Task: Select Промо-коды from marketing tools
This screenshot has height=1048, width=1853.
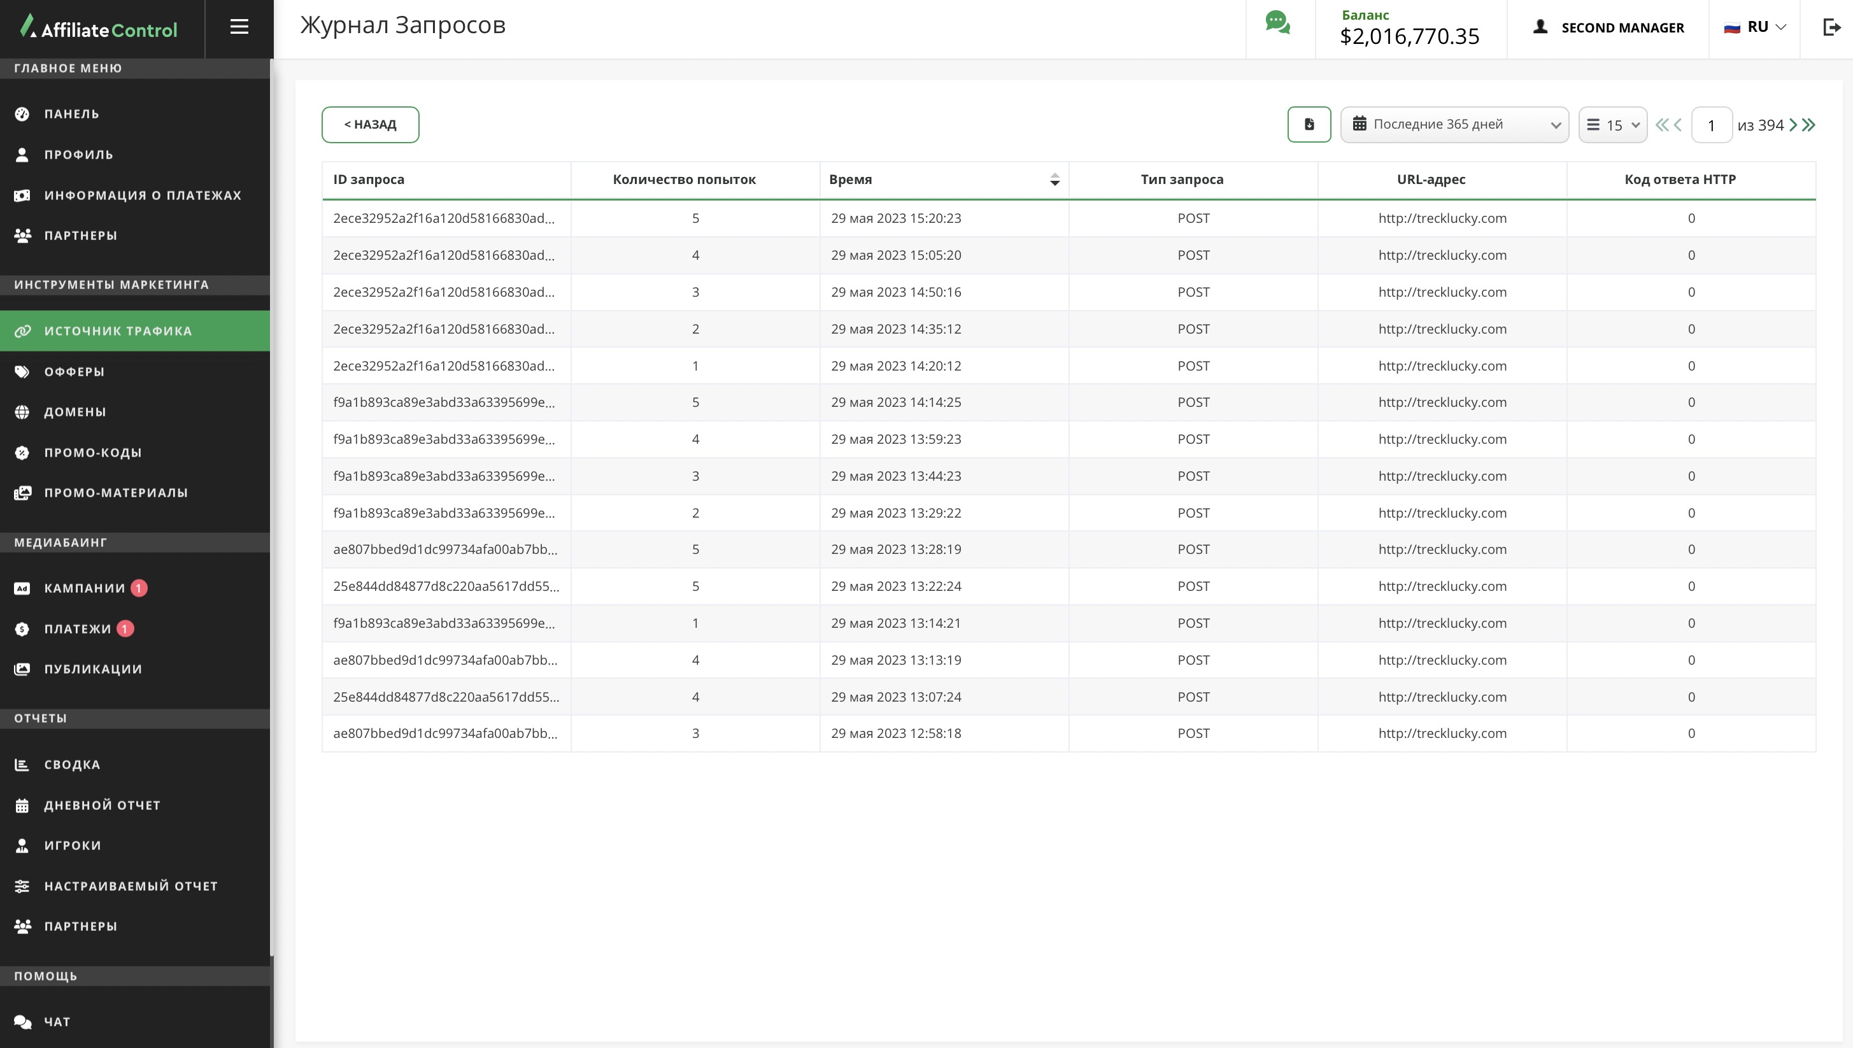Action: click(93, 453)
